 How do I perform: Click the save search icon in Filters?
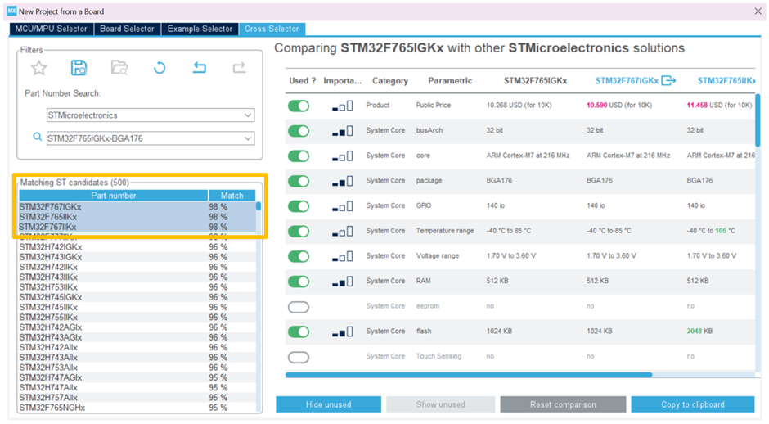point(79,68)
